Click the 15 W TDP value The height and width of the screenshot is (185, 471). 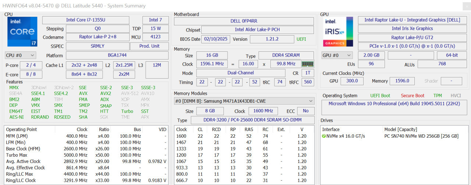[x=156, y=29]
